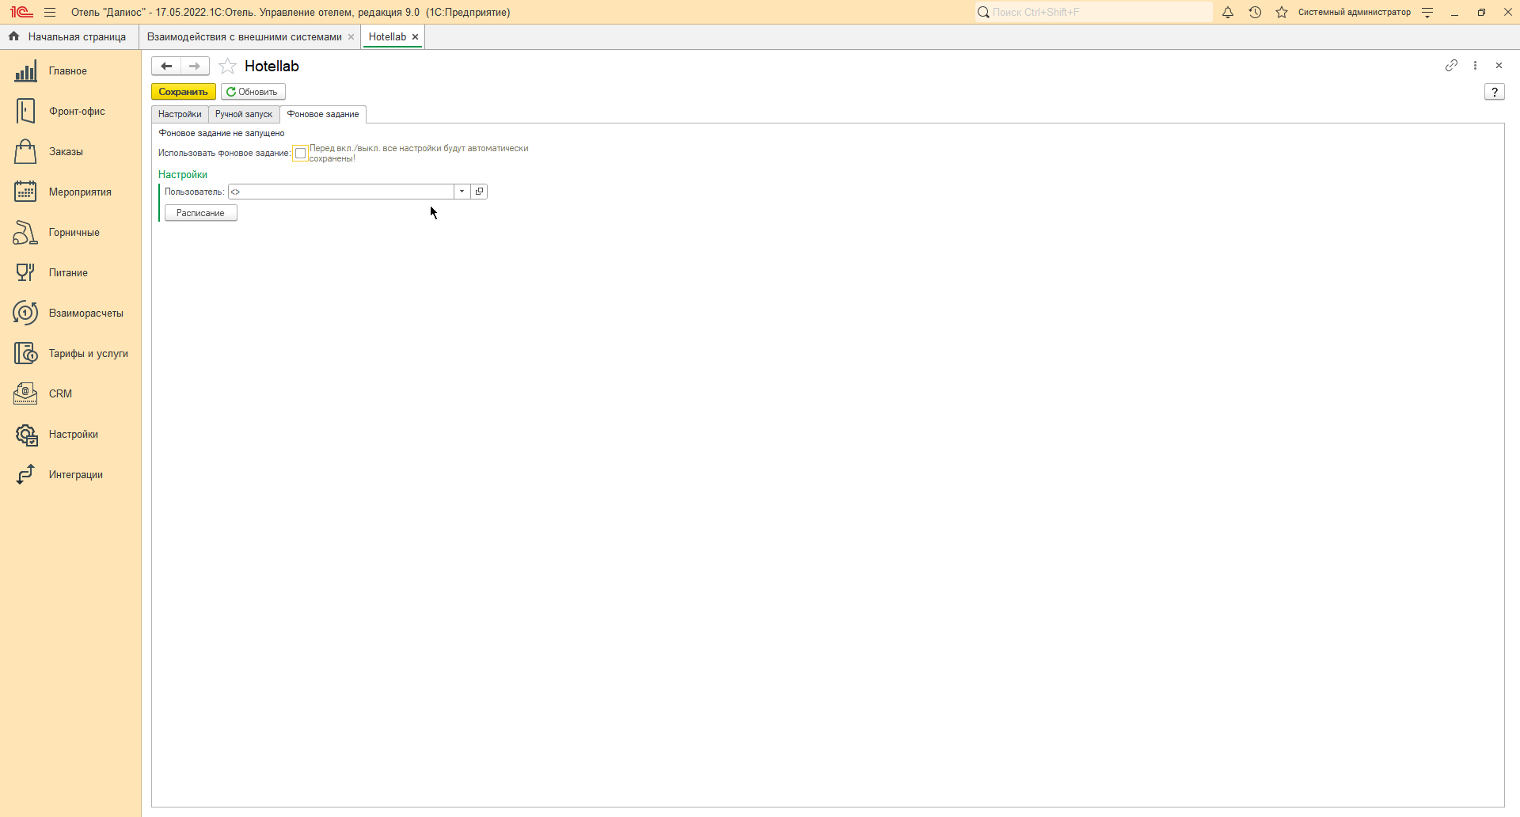The height and width of the screenshot is (817, 1520).
Task: Click the status text Фоновое задание не запущено
Action: (x=222, y=133)
